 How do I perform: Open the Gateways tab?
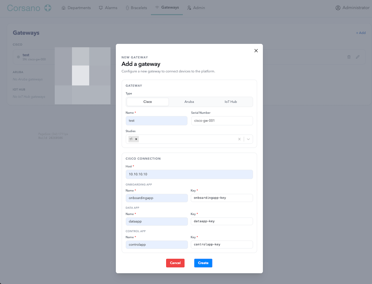[167, 7]
